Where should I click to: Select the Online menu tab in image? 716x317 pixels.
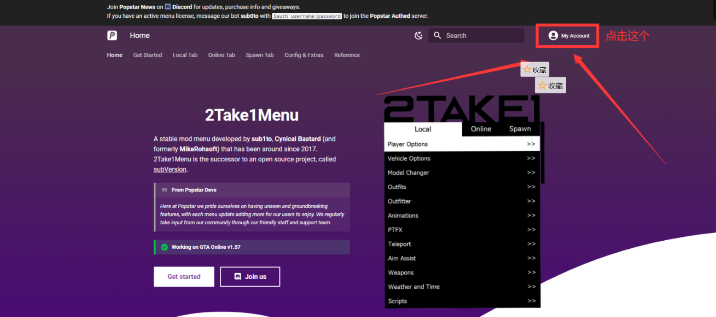tap(481, 129)
